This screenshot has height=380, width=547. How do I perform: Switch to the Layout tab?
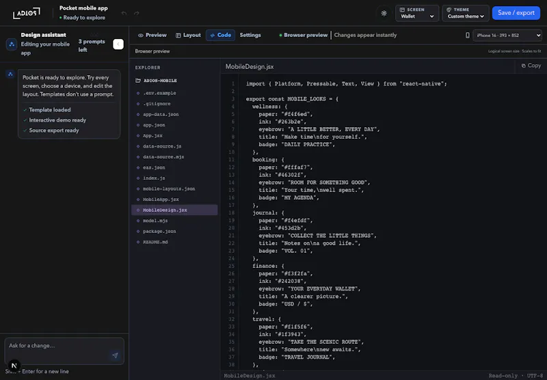(188, 36)
